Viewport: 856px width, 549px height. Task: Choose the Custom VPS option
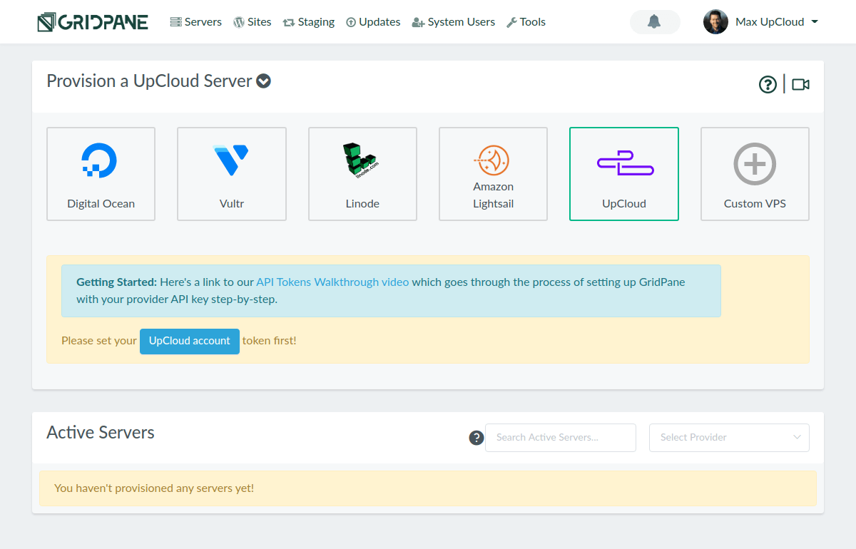755,174
